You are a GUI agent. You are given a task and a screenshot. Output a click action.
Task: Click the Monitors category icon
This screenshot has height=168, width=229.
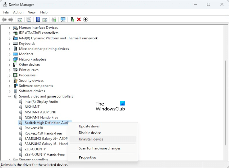(x=15, y=54)
